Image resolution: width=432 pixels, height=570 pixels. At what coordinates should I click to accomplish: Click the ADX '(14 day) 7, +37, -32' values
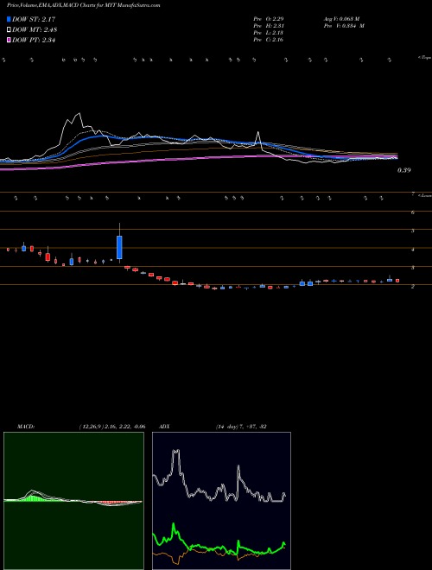pyautogui.click(x=241, y=427)
